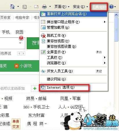119x131 pixels.
Task: Click the printer icon
Action: pos(44,7)
